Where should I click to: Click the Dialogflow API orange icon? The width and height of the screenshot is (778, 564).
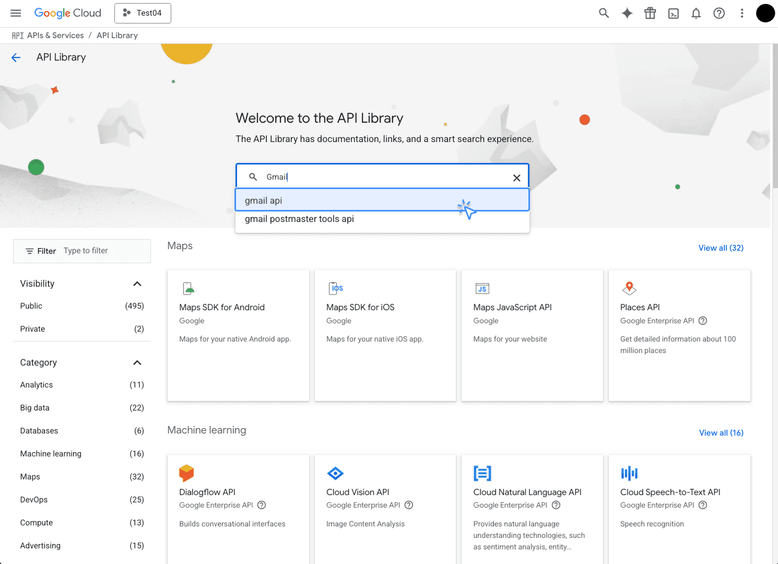click(x=186, y=473)
